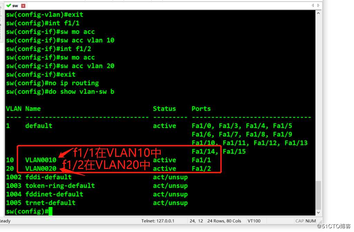Click the green connected checkmark icon on sw tab
Viewport: 354px width, 232px height.
pyautogui.click(x=9, y=6)
